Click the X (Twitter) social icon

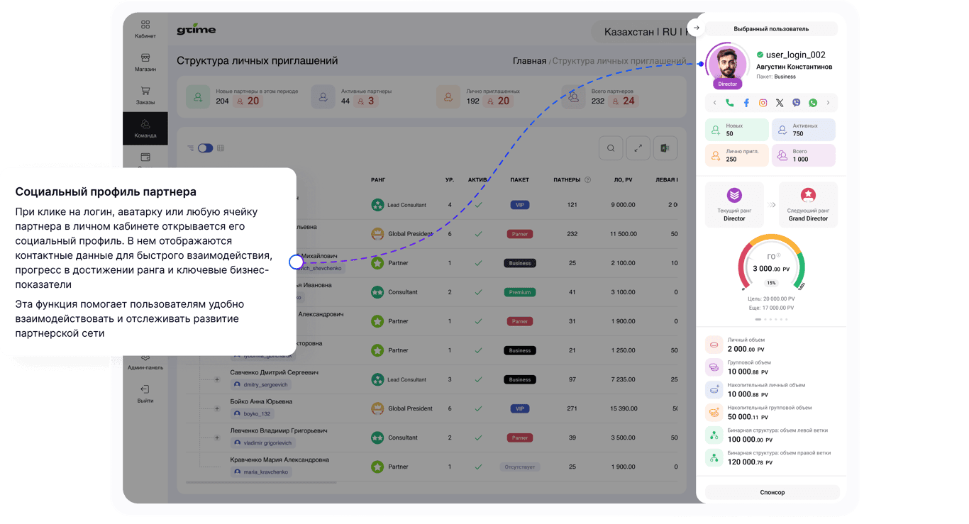click(780, 103)
